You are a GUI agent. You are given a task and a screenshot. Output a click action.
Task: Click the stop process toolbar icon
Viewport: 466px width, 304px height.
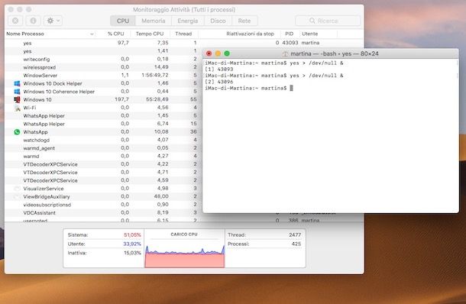click(15, 21)
